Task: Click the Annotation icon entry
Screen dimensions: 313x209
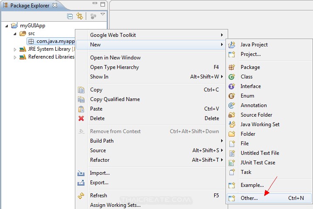Action: pyautogui.click(x=232, y=105)
